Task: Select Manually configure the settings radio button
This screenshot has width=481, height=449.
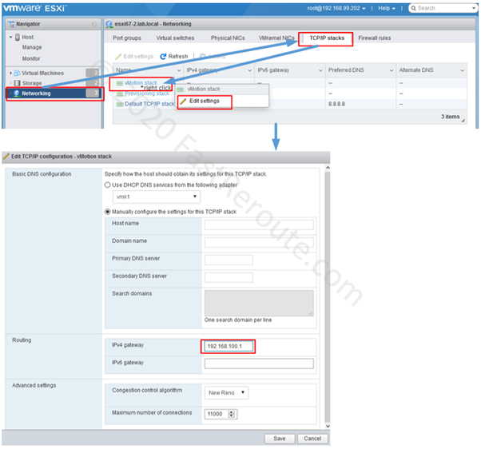Action: (x=107, y=212)
